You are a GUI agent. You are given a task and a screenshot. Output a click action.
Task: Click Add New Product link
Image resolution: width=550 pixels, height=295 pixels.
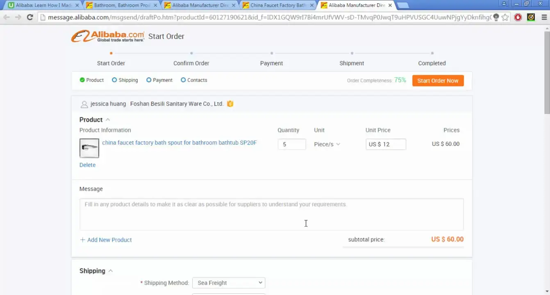pyautogui.click(x=106, y=240)
